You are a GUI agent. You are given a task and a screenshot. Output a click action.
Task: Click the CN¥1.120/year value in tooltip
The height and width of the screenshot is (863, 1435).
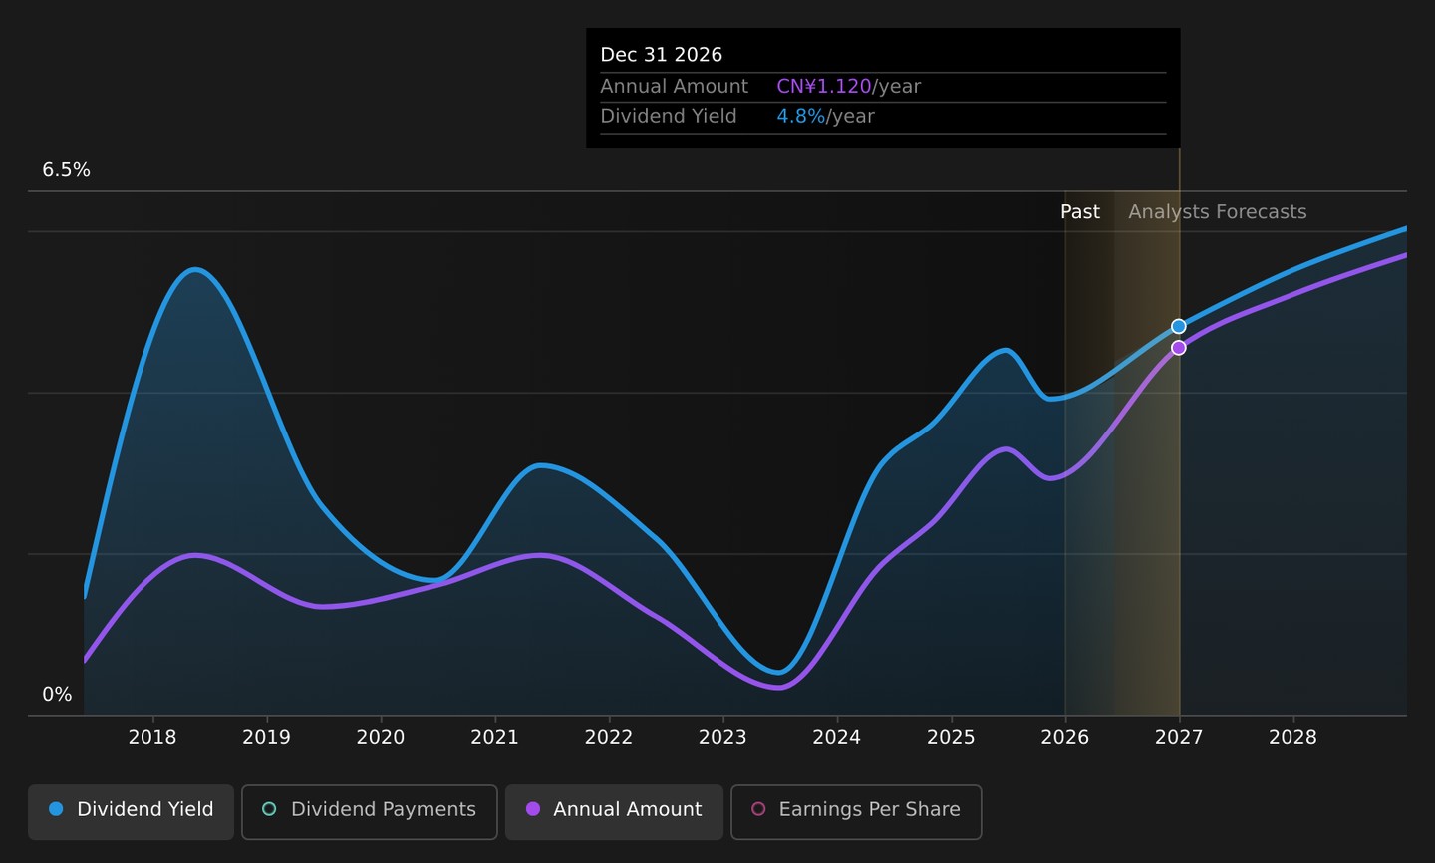[x=849, y=87]
